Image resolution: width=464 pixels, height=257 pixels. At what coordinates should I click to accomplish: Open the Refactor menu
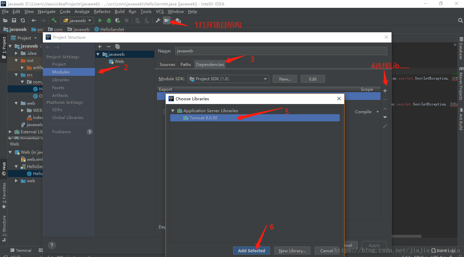click(102, 11)
